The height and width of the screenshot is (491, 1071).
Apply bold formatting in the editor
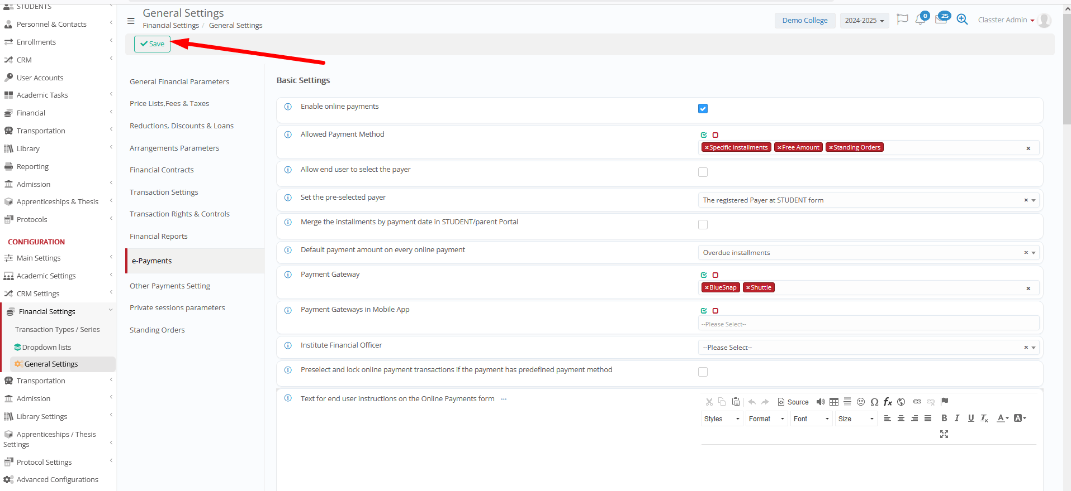pyautogui.click(x=944, y=418)
